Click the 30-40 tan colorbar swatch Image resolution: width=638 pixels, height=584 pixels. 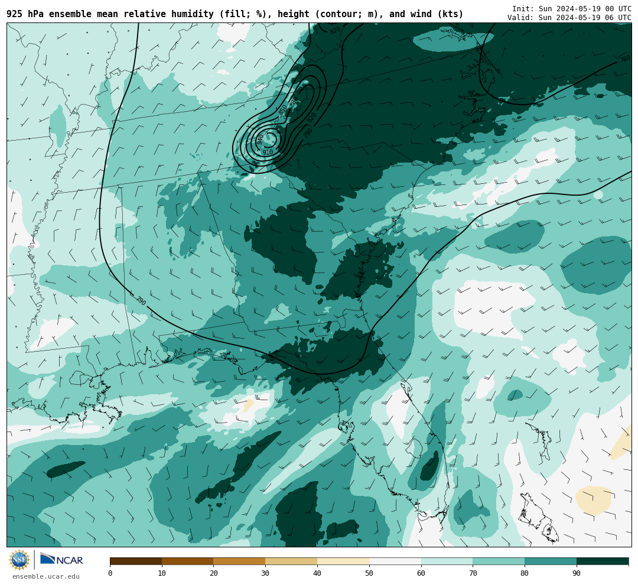click(291, 561)
